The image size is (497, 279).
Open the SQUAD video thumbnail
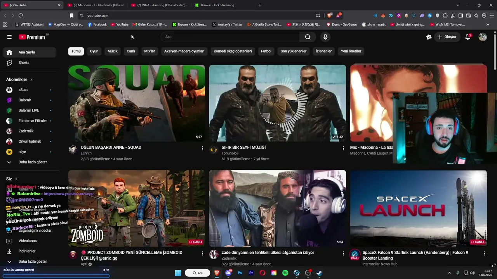click(137, 103)
